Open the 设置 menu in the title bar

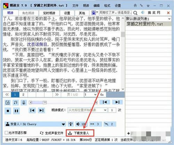click(118, 6)
